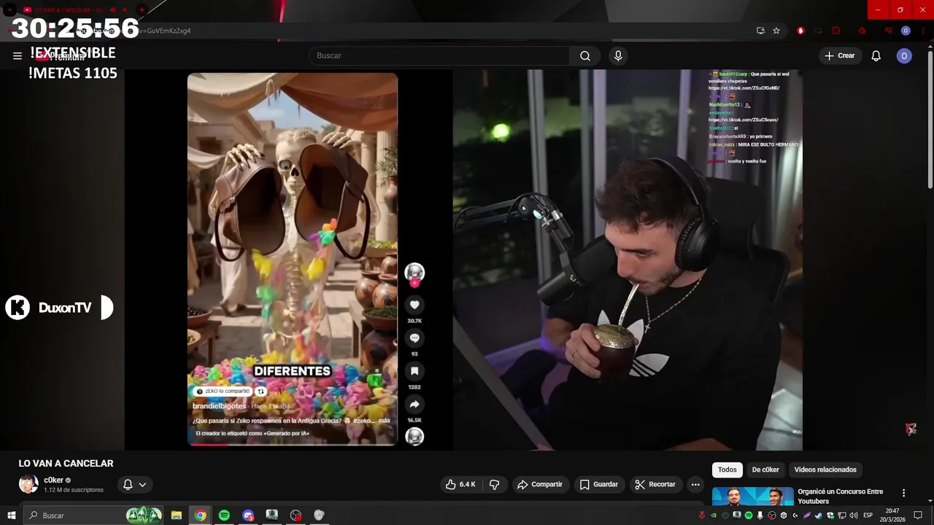
Task: Toggle the system volume speaker tray icon
Action: tap(853, 516)
